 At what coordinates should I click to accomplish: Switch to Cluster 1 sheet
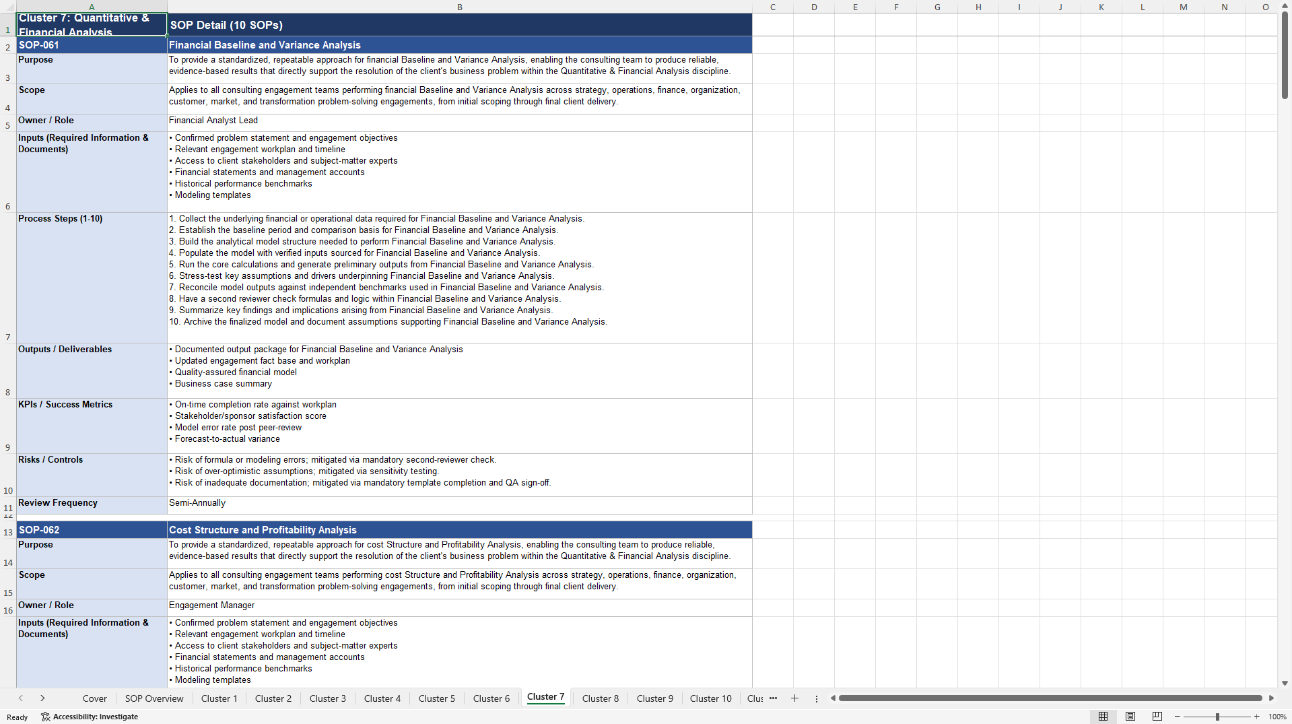pos(219,698)
